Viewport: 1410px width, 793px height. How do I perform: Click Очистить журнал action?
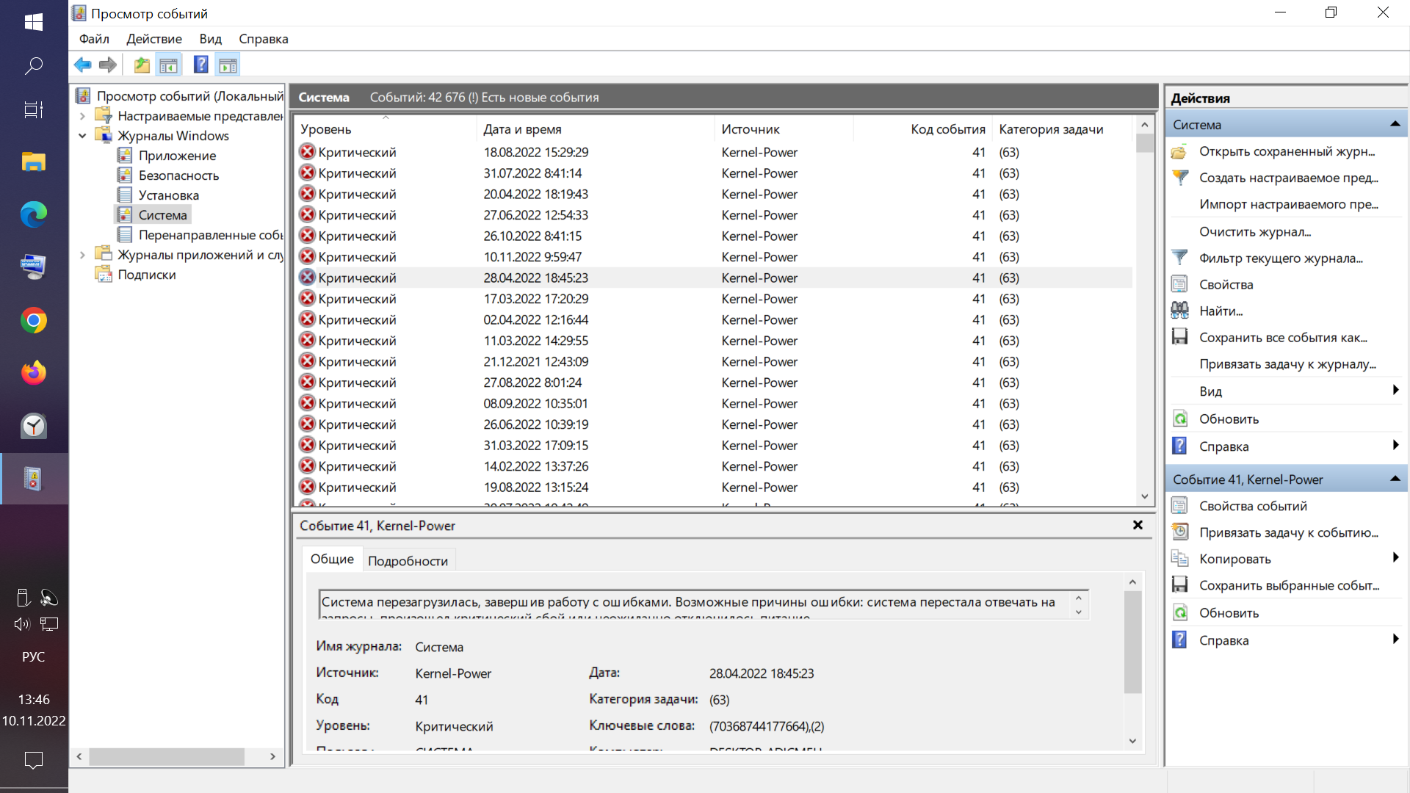1254,231
